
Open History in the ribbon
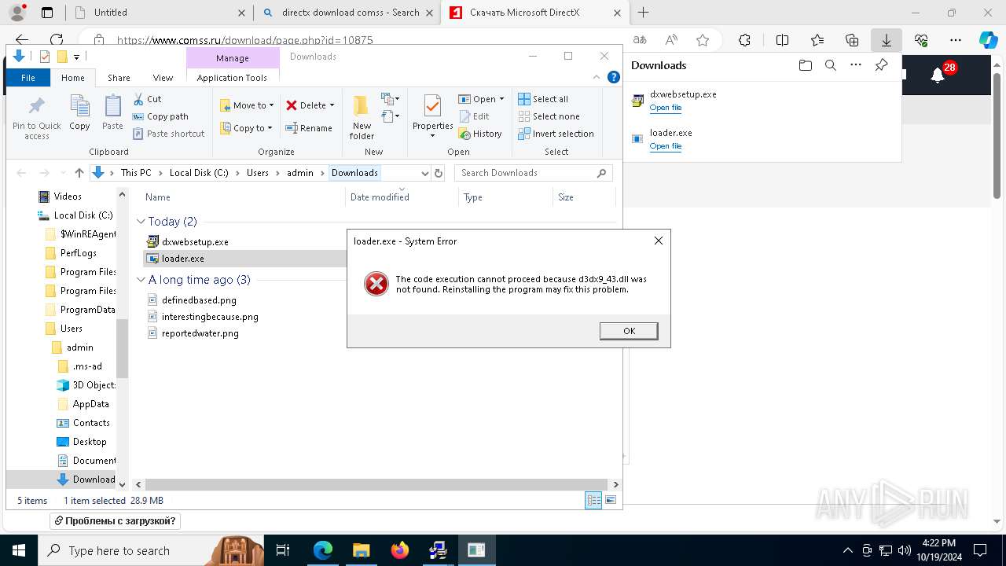click(480, 134)
